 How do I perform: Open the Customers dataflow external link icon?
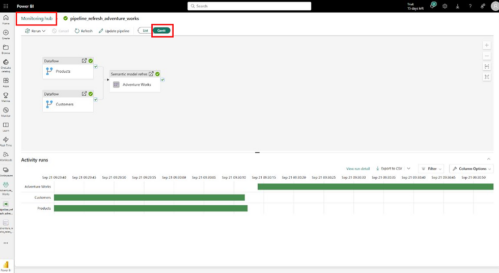[84, 94]
